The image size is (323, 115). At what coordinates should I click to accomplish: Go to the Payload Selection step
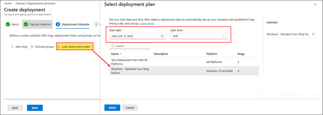pyautogui.click(x=38, y=25)
